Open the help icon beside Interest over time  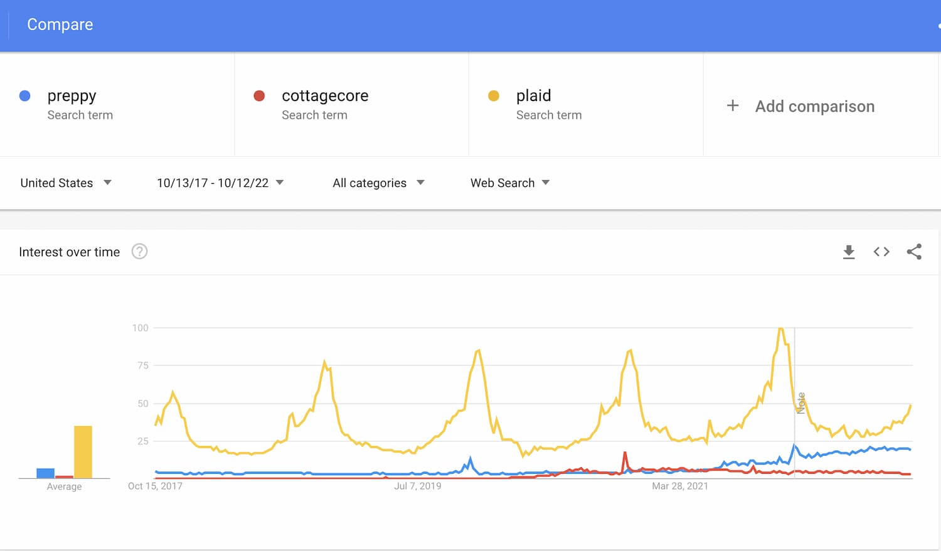click(x=139, y=252)
